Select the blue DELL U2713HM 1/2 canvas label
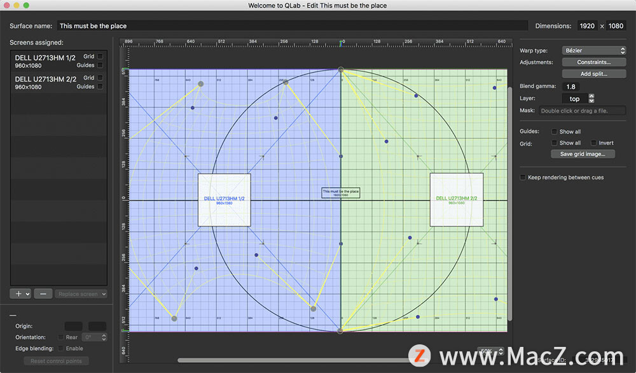This screenshot has height=373, width=636. (225, 200)
